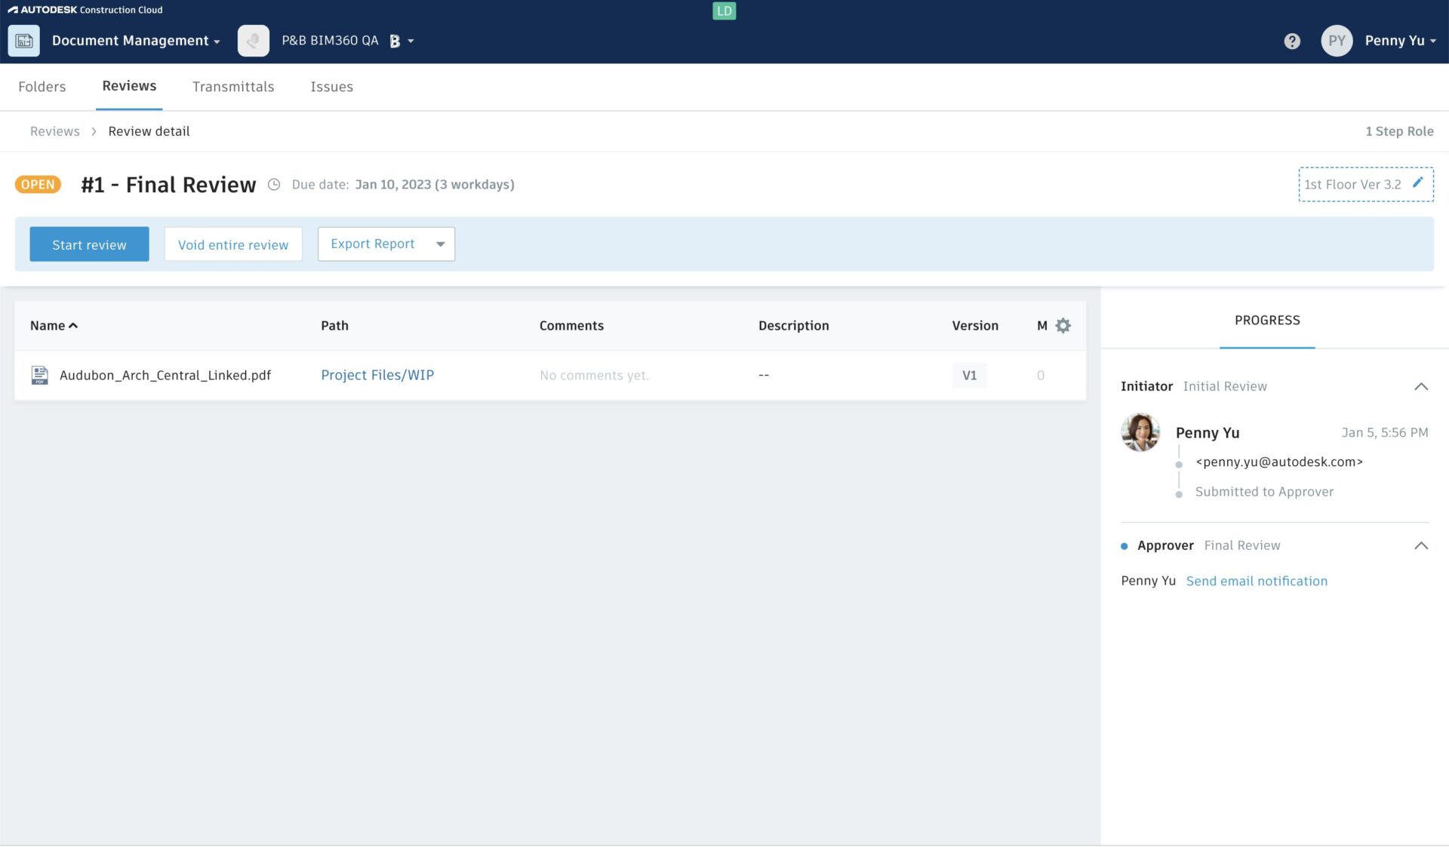Click the Review detail breadcrumb text
The width and height of the screenshot is (1449, 847).
[x=149, y=131]
